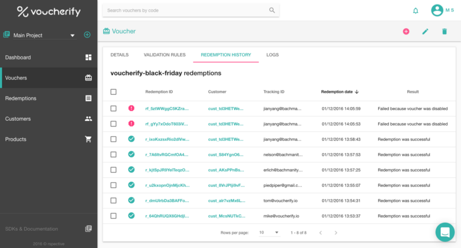Click date 01/12/2016 13:55:07

(x=341, y=185)
